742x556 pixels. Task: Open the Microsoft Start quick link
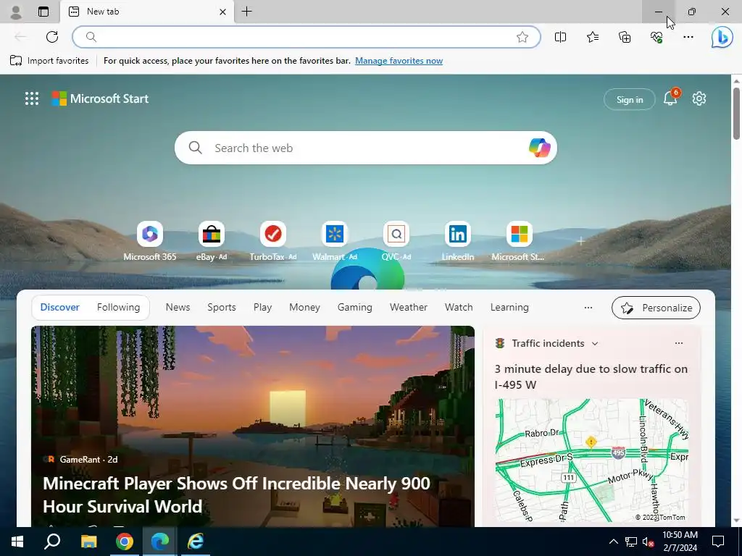519,241
